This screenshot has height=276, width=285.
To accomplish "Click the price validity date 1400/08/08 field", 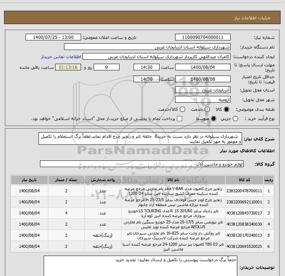I will point(203,79).
